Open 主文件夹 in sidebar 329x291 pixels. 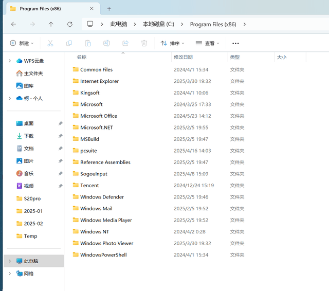click(29, 74)
